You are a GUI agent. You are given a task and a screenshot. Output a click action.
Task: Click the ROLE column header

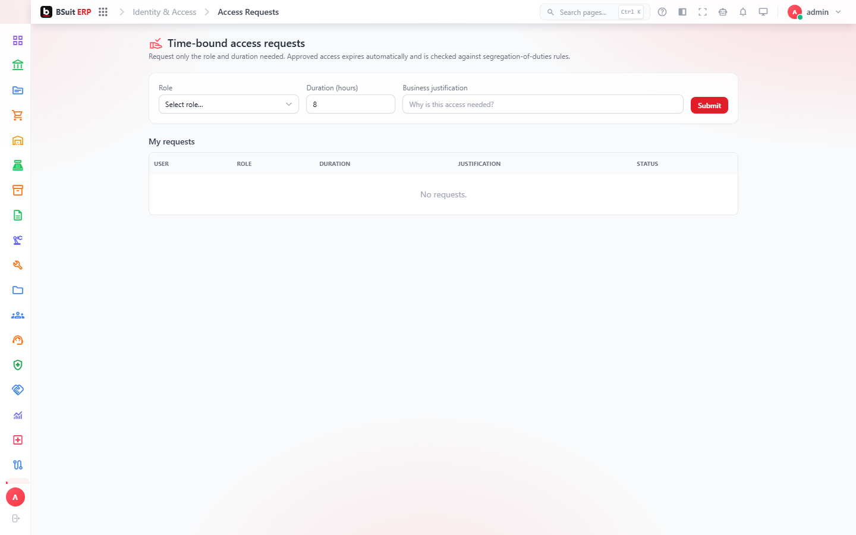[x=244, y=163]
